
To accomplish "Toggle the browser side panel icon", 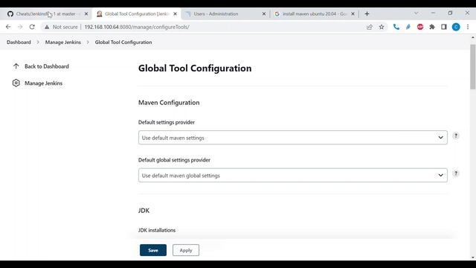I will tap(444, 27).
